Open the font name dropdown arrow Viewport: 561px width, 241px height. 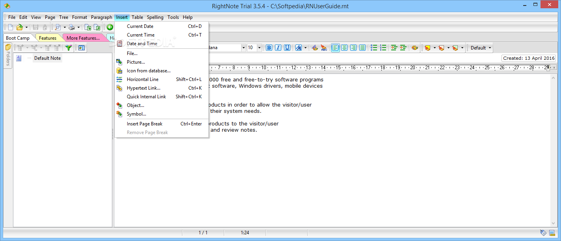(243, 48)
